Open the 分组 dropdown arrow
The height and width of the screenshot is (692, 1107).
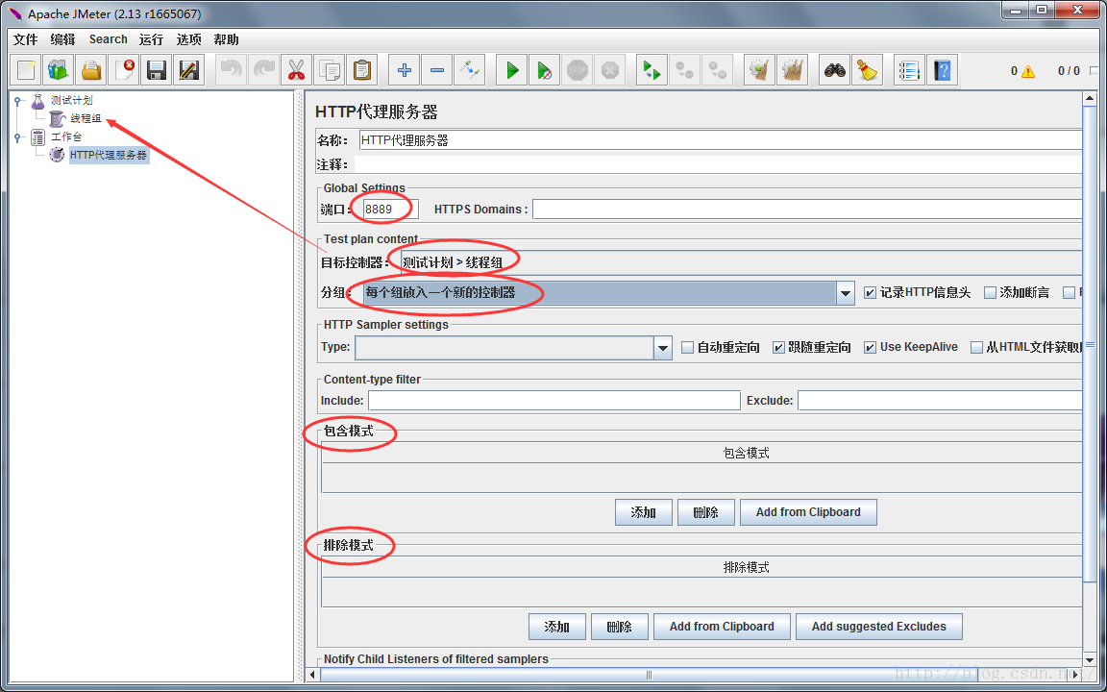[846, 292]
